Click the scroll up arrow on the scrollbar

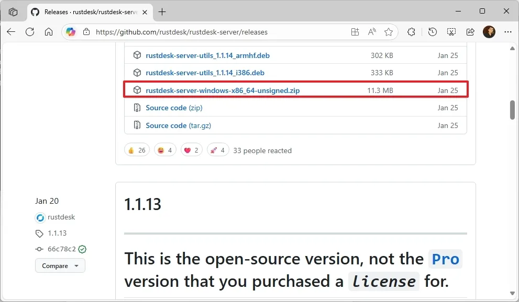tap(512, 49)
